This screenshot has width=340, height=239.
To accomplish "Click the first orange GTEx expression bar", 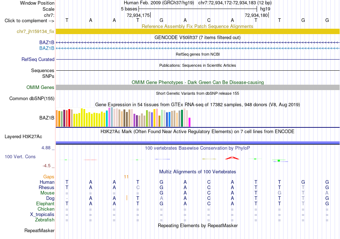I will pyautogui.click(x=57, y=118).
